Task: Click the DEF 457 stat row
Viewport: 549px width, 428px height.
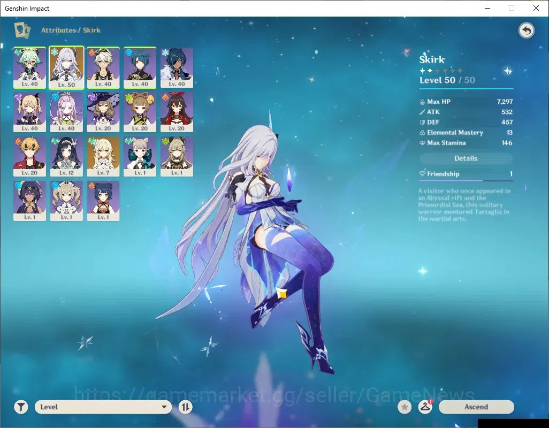Action: (466, 122)
